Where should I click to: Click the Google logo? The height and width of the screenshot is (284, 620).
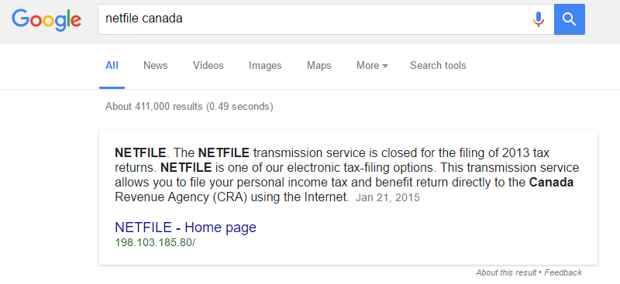coord(46,20)
